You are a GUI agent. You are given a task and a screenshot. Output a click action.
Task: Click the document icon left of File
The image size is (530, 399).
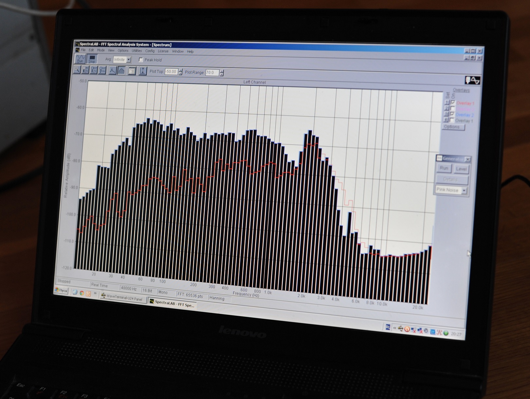(78, 50)
